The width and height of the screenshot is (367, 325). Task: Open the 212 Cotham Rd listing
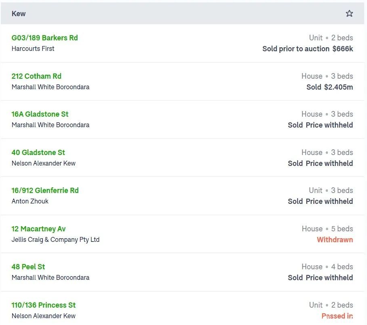(36, 76)
